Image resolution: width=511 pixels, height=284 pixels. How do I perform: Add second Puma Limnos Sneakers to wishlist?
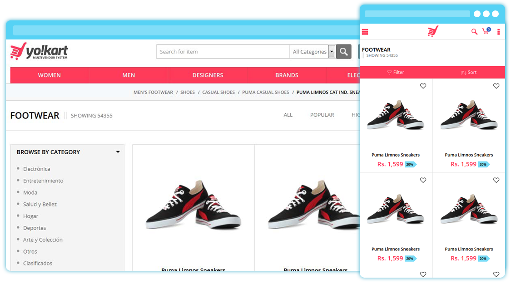pos(496,86)
